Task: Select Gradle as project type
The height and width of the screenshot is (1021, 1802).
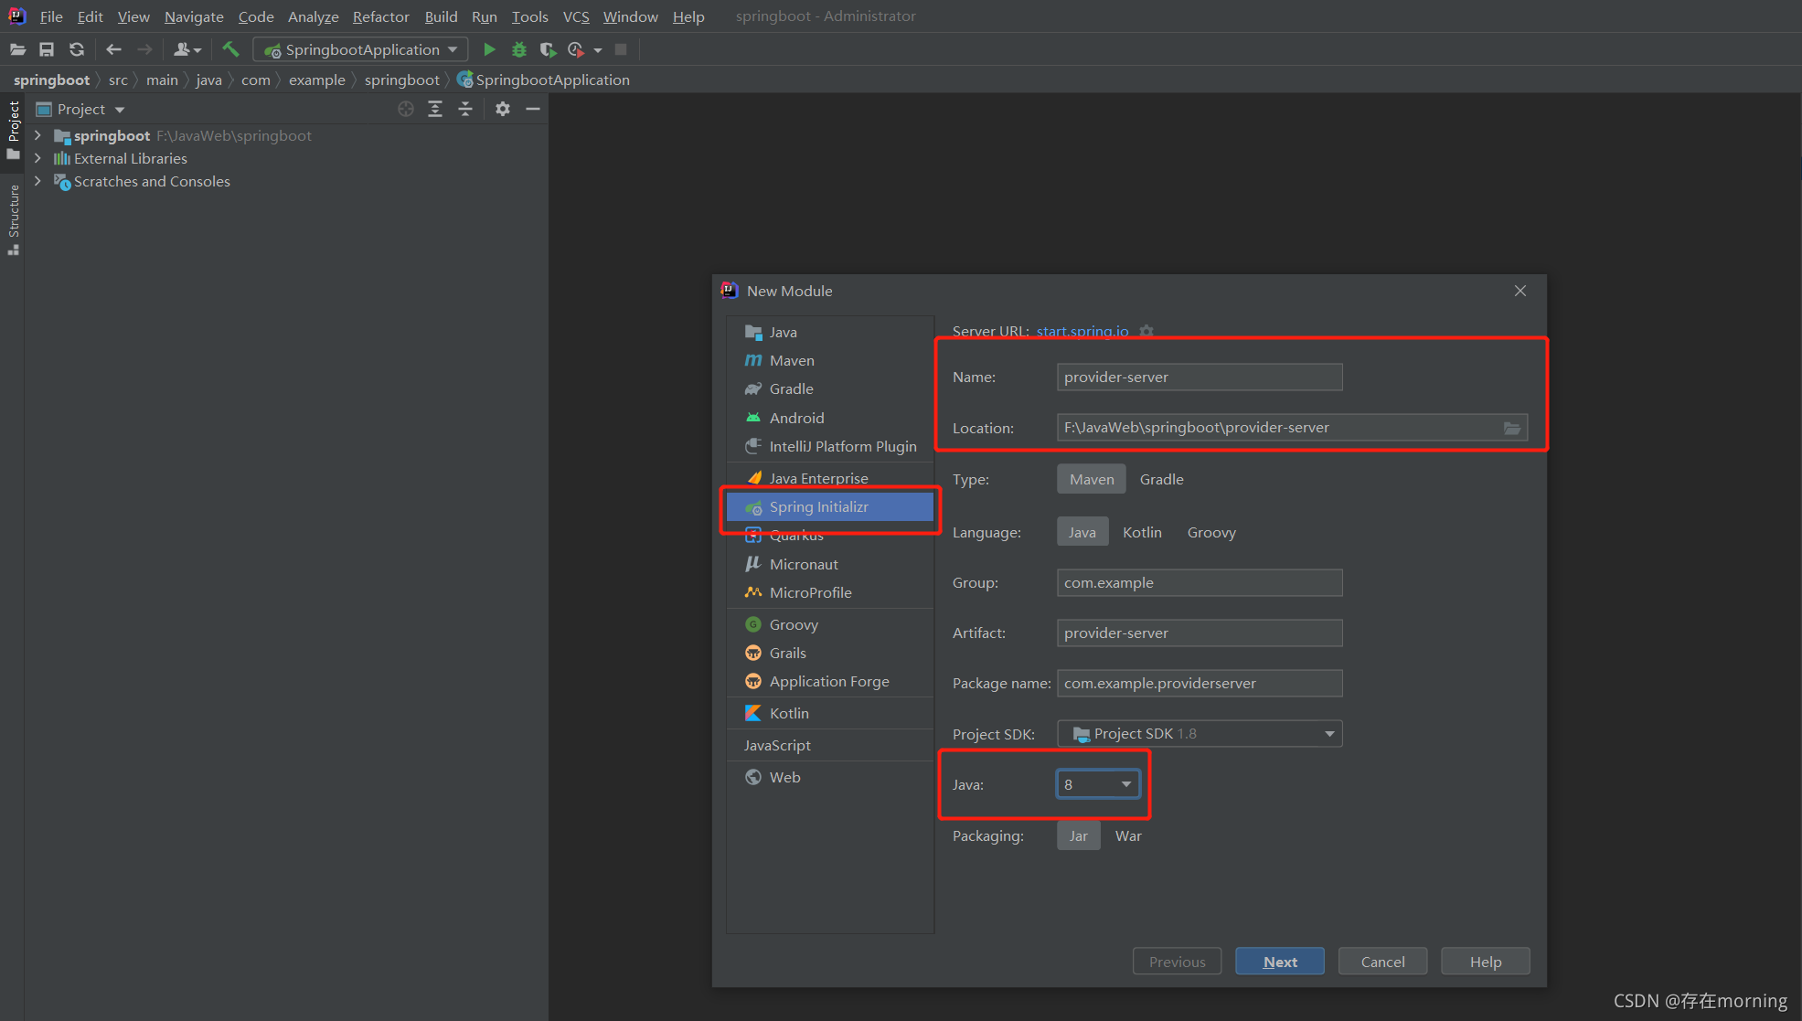Action: point(1161,479)
